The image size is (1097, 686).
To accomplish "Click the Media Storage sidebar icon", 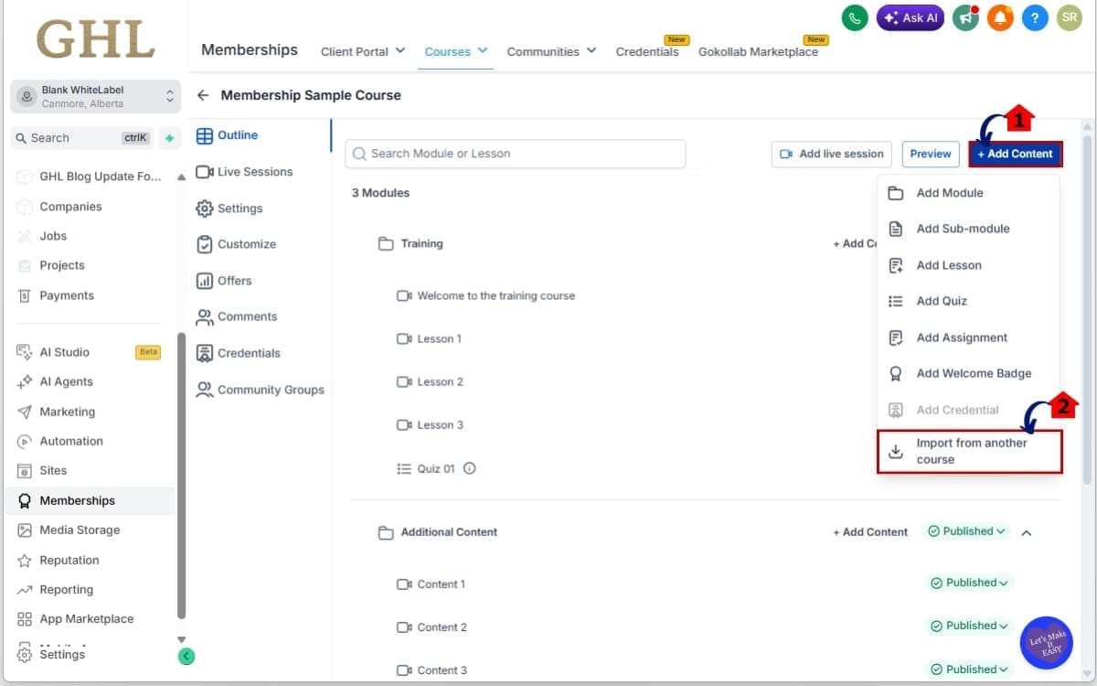I will [x=25, y=531].
